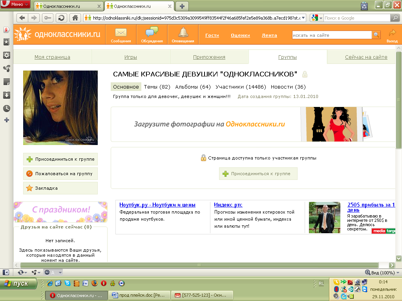The image size is (402, 301).
Task: Click the Bluetooth tray icon
Action: pos(336,289)
